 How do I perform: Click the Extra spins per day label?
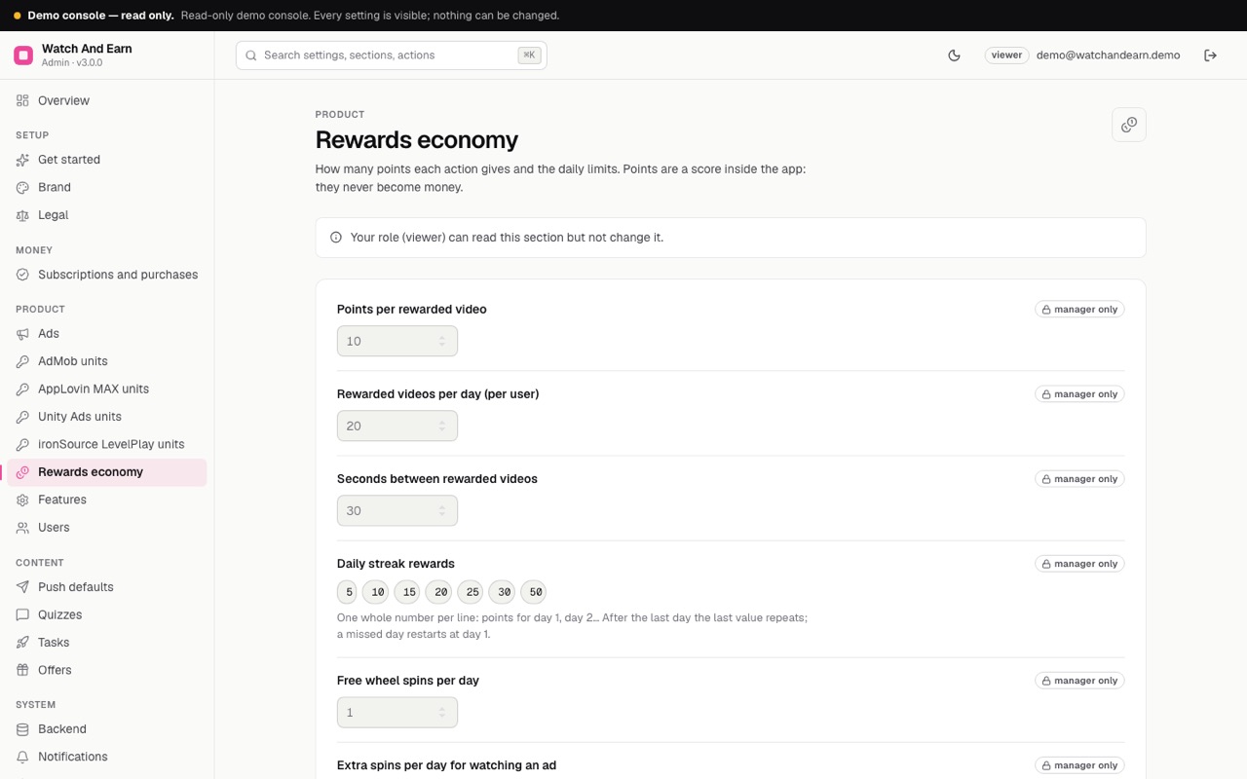coord(446,765)
